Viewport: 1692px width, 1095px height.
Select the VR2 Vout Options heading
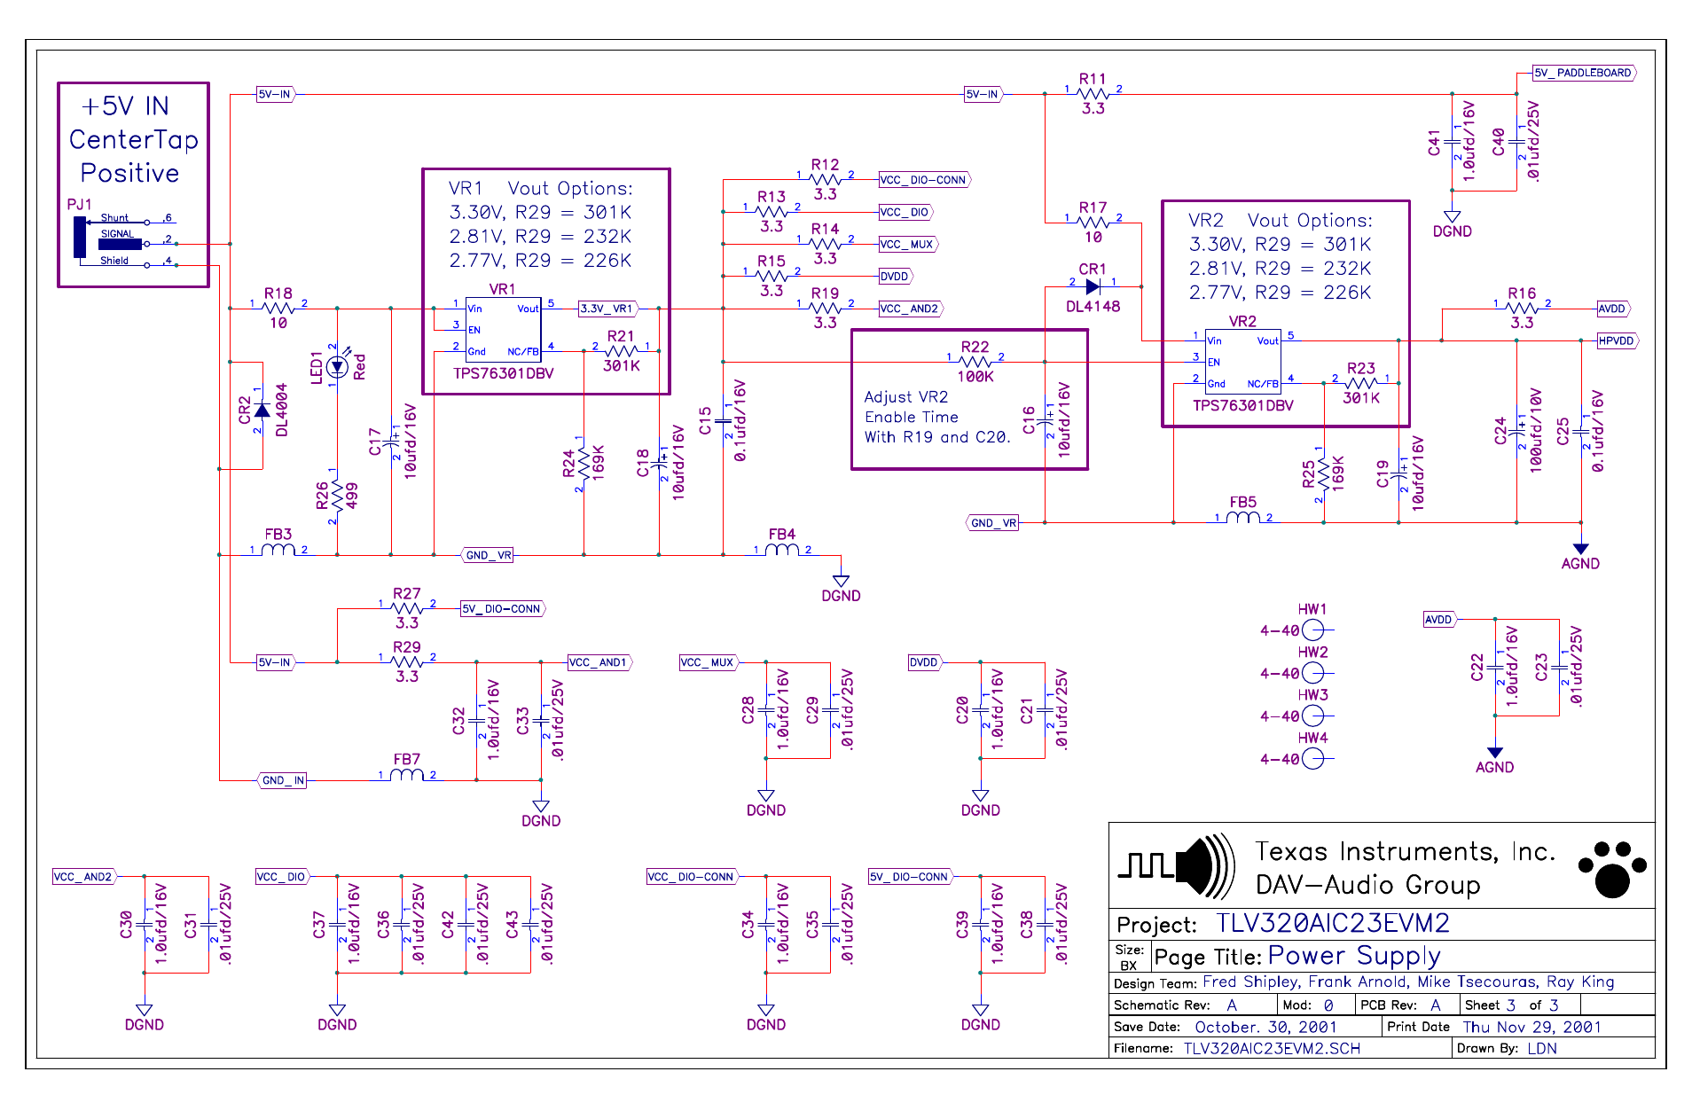(1280, 221)
